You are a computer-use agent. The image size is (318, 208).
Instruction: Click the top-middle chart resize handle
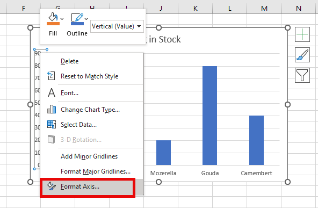pos(159,27)
